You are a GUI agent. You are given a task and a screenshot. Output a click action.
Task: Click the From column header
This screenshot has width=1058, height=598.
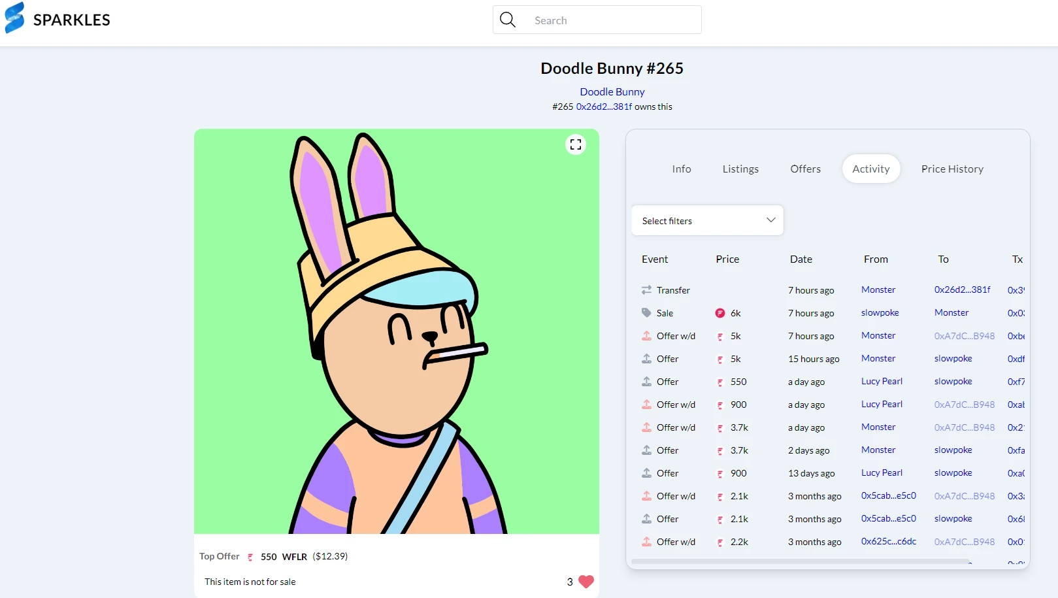pos(876,259)
